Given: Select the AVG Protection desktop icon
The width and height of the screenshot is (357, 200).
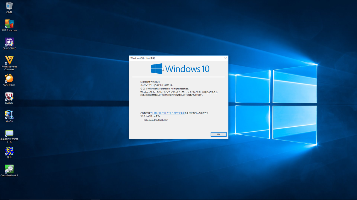Looking at the screenshot, I should pos(9,26).
